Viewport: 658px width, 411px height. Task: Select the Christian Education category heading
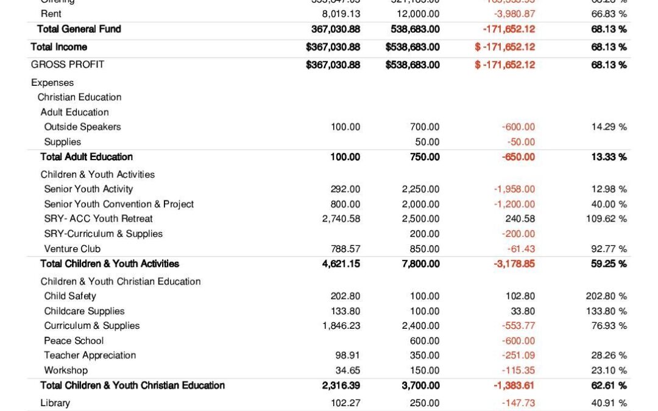point(79,97)
